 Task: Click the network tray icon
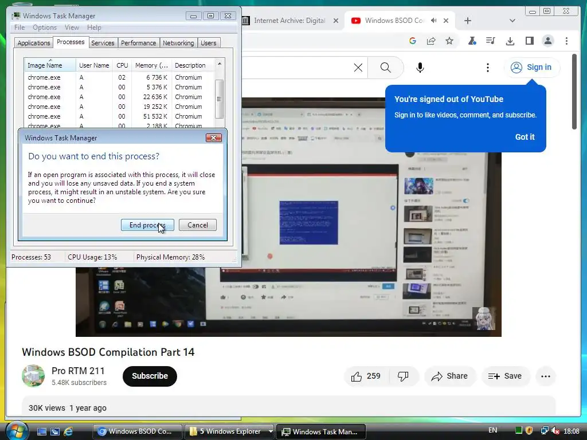coord(545,431)
